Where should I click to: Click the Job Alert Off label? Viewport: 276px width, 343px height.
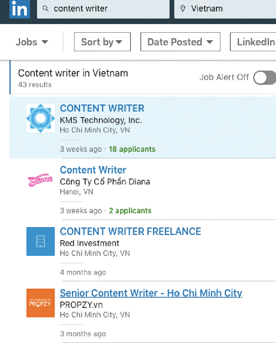[x=224, y=77]
